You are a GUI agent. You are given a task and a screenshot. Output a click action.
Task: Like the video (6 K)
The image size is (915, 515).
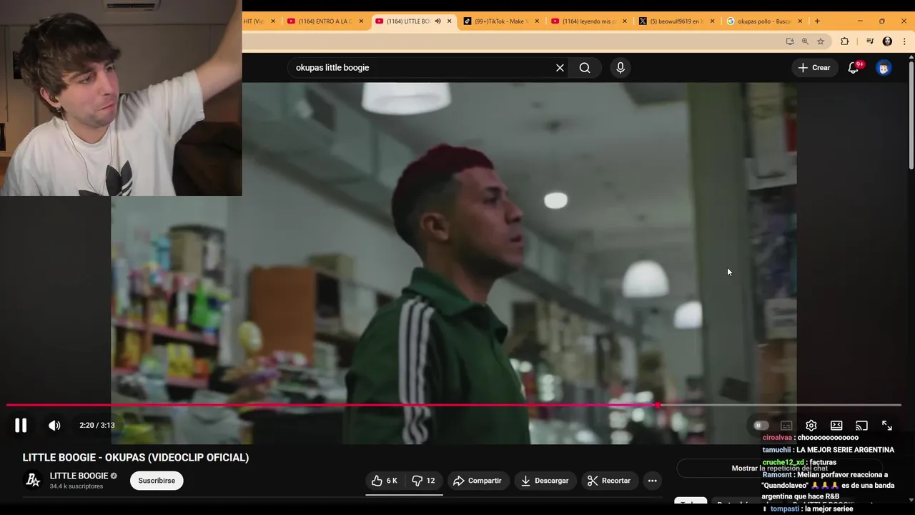coord(384,481)
